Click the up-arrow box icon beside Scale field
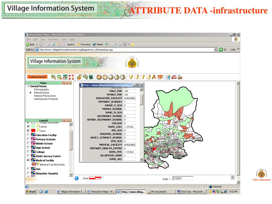The height and width of the screenshot is (204, 272). (x=233, y=178)
